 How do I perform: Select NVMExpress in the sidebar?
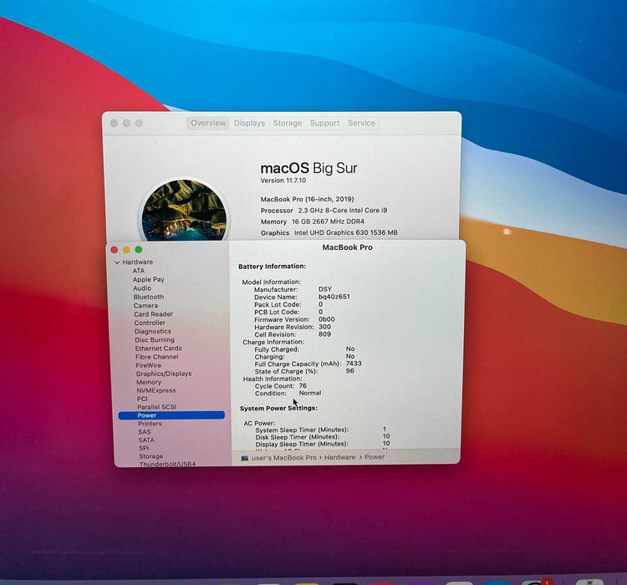pos(156,390)
